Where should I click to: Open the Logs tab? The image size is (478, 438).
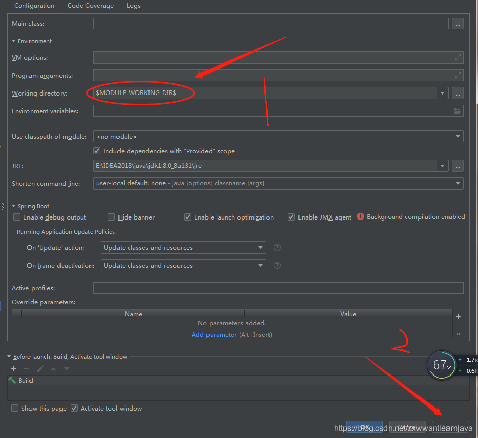pos(134,6)
